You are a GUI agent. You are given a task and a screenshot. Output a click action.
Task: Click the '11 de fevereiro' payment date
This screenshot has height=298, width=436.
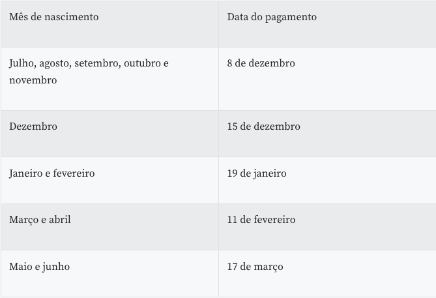point(261,220)
